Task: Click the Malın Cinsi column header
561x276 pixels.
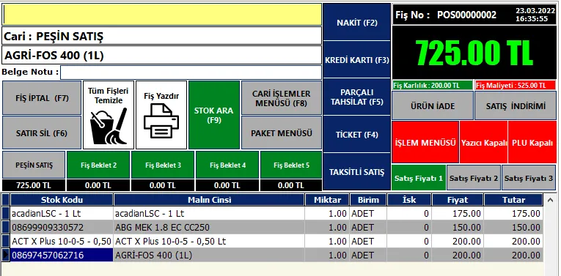Action: tap(209, 200)
